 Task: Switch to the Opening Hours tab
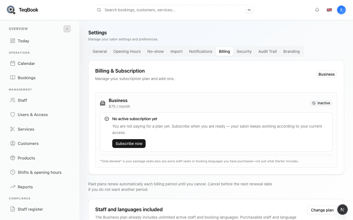[x=127, y=51]
